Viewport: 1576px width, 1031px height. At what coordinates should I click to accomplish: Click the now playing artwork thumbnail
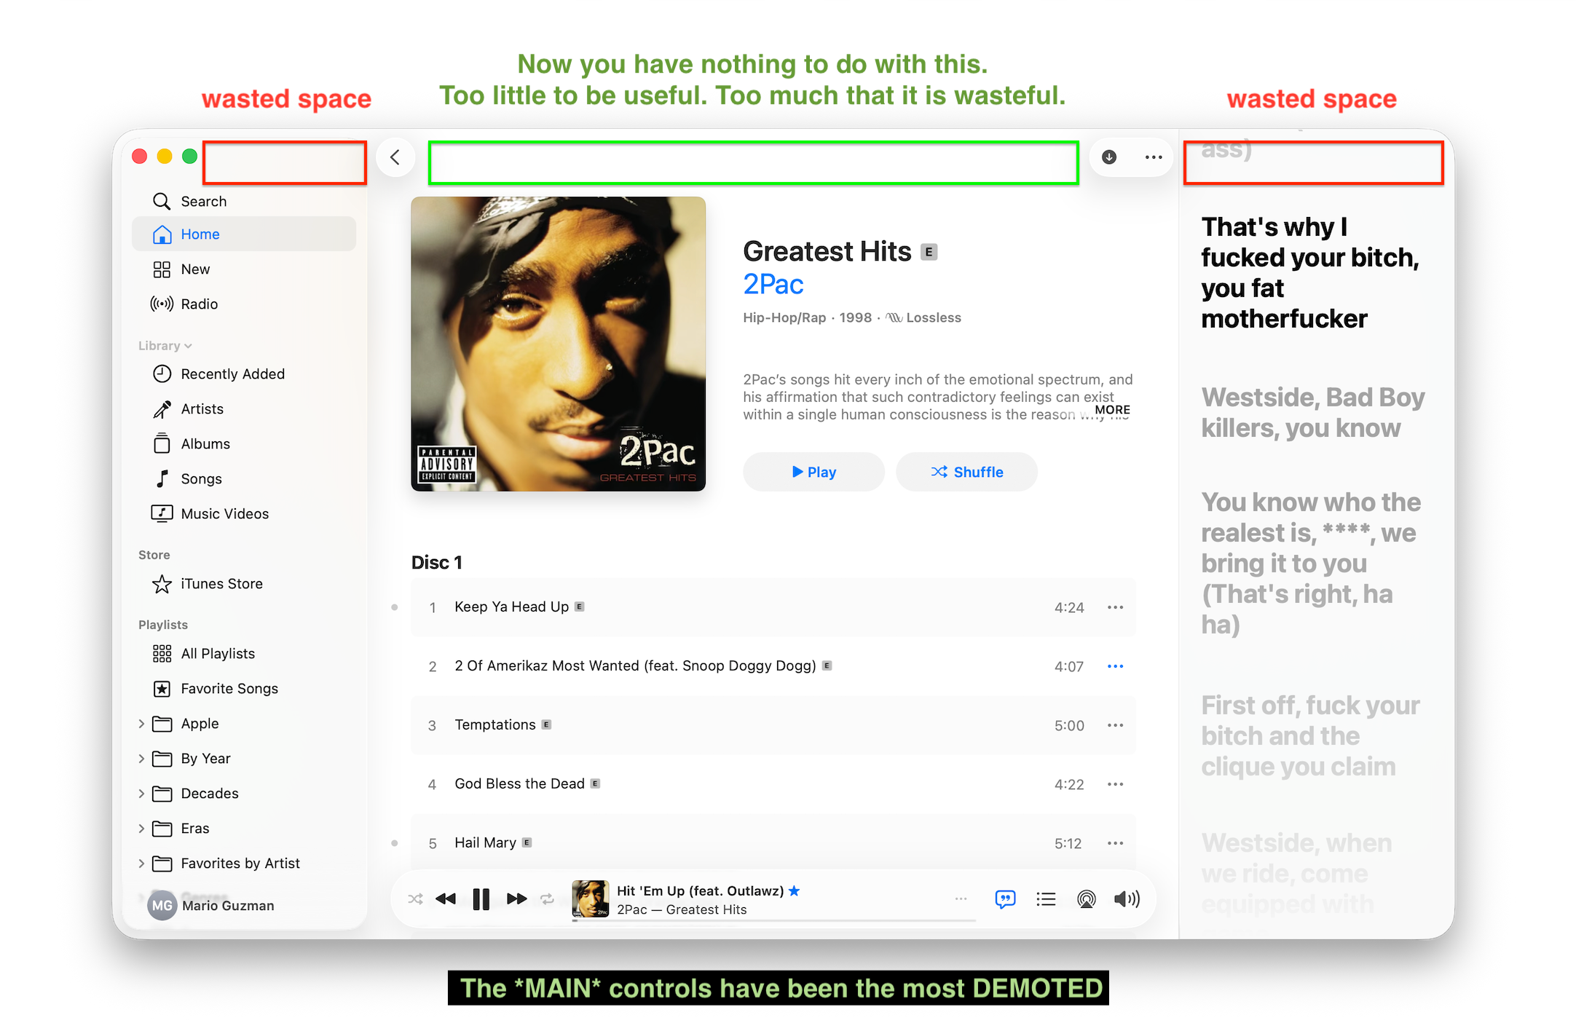tap(591, 899)
